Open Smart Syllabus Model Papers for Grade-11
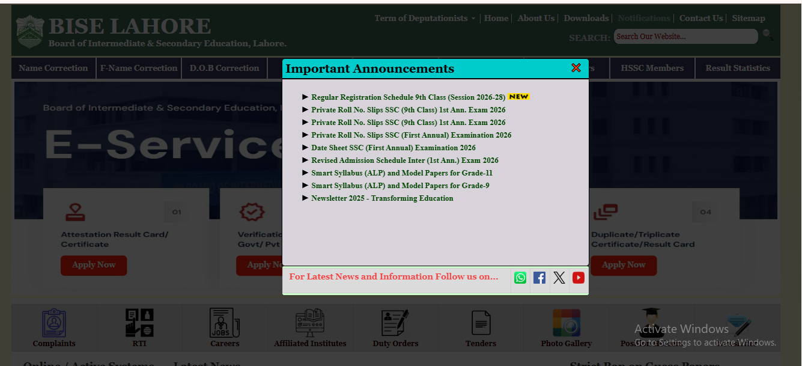The height and width of the screenshot is (366, 802). [402, 173]
